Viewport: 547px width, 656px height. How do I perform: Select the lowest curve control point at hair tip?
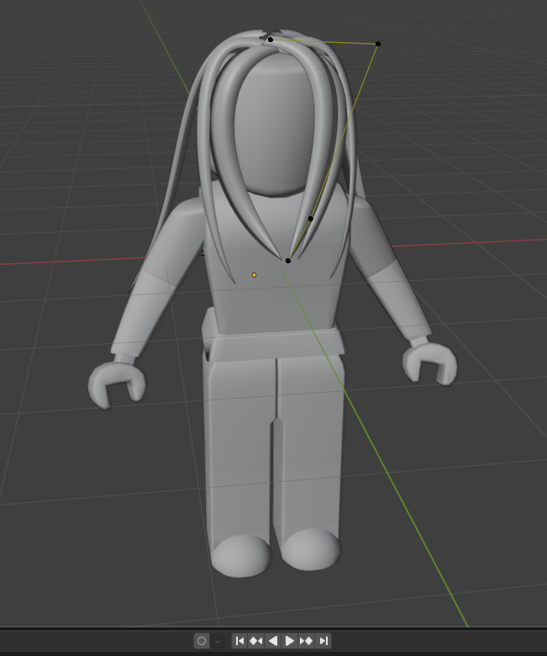pos(288,261)
